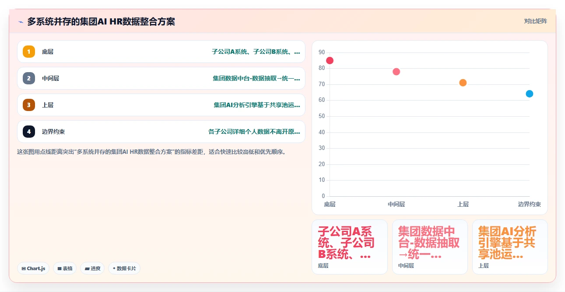This screenshot has width=565, height=292.
Task: Click the blue data point for 边界约束
Action: [x=530, y=94]
